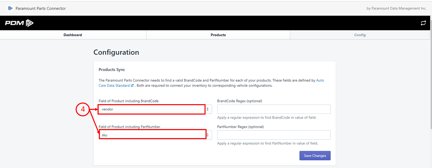Viewport: 432px width, 168px height.
Task: Click the Save Changes button
Action: click(x=315, y=156)
